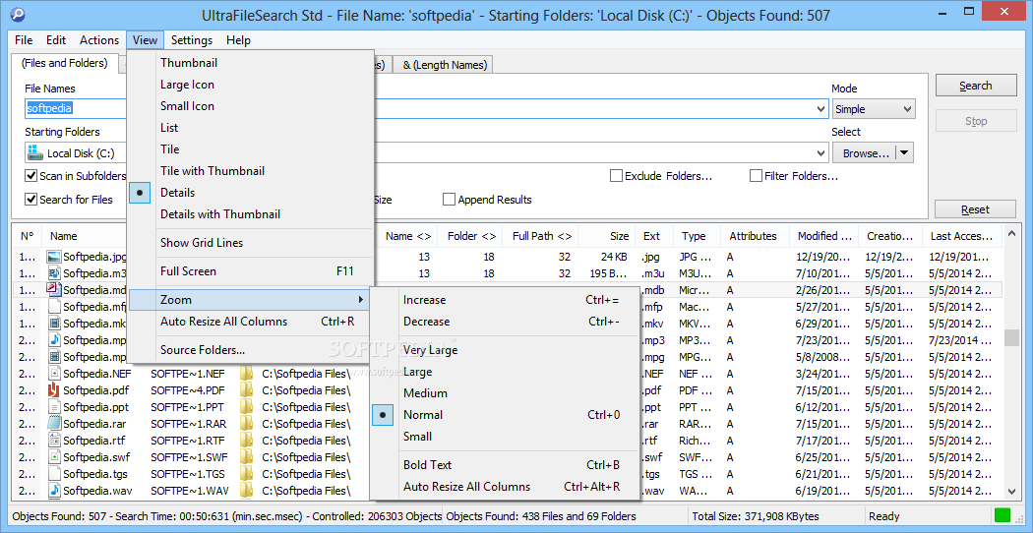Click the document icon of Softpedia.rtf
Viewport: 1033px width, 533px height.
click(x=54, y=441)
